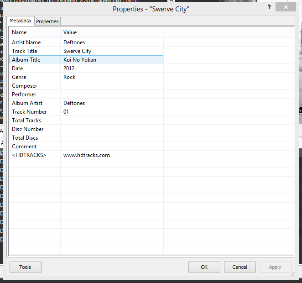Select the Track Title row label

(25, 51)
